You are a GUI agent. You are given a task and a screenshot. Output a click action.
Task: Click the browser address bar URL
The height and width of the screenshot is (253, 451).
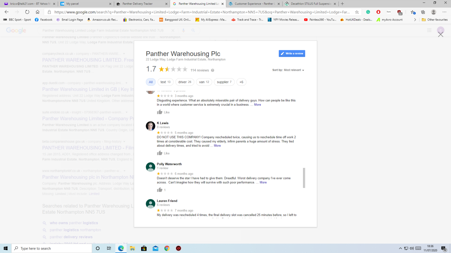click(x=202, y=12)
